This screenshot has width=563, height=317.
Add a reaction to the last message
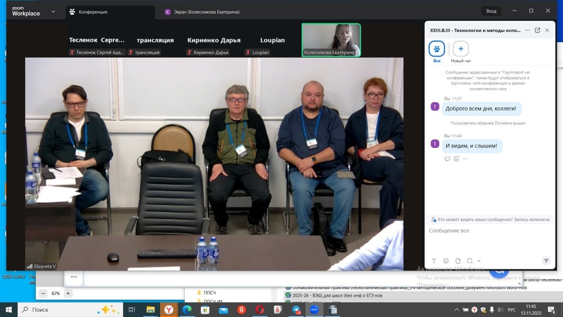click(x=456, y=159)
